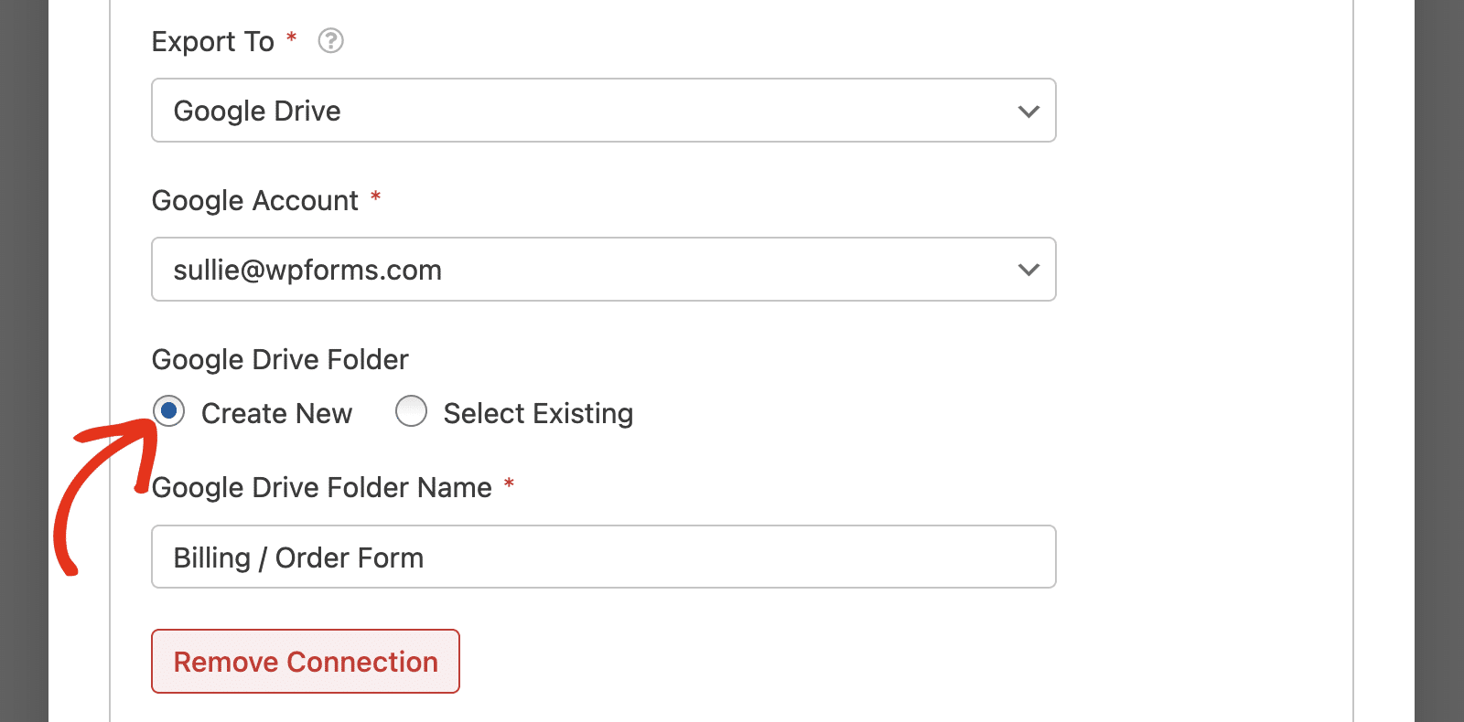
Task: Click the Google Drive Folder Name label
Action: click(322, 488)
